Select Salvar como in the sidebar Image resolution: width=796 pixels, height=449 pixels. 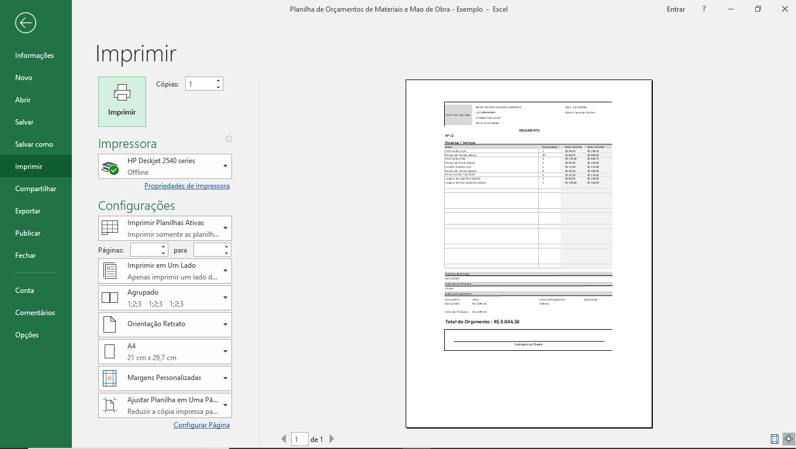[36, 144]
